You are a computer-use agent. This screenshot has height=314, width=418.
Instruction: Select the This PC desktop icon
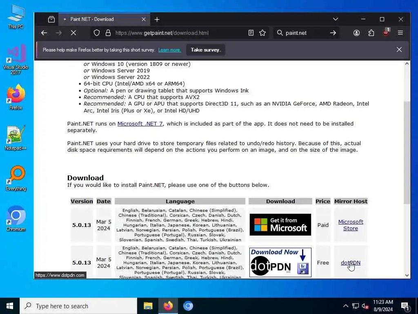[16, 16]
